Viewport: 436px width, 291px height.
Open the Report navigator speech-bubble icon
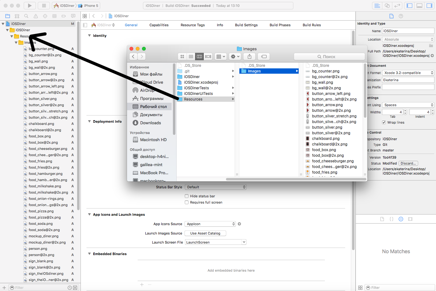tap(73, 16)
